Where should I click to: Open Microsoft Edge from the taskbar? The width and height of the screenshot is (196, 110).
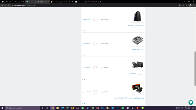(x=62, y=108)
